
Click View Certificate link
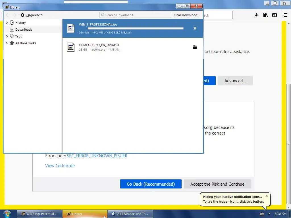tap(60, 166)
